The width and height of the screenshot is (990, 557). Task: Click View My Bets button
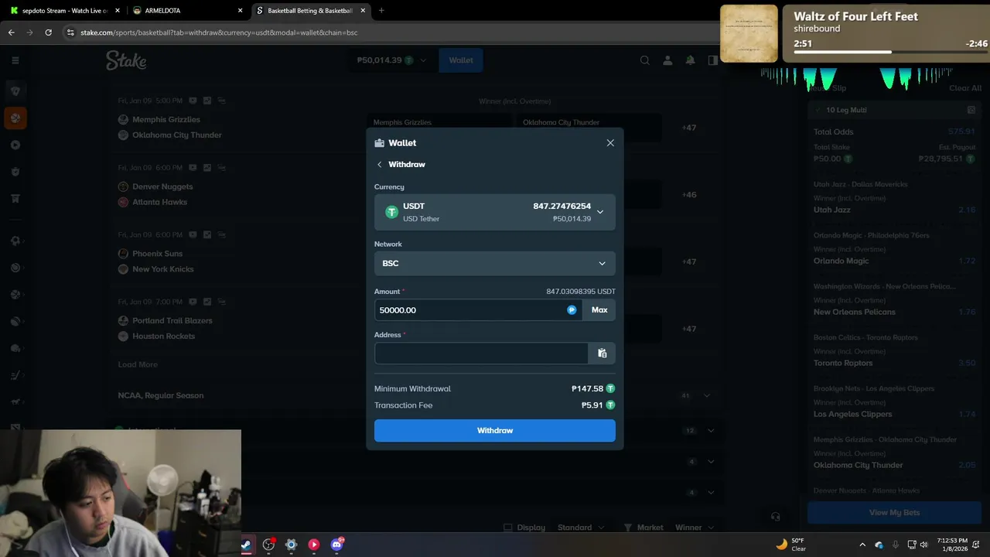(894, 512)
